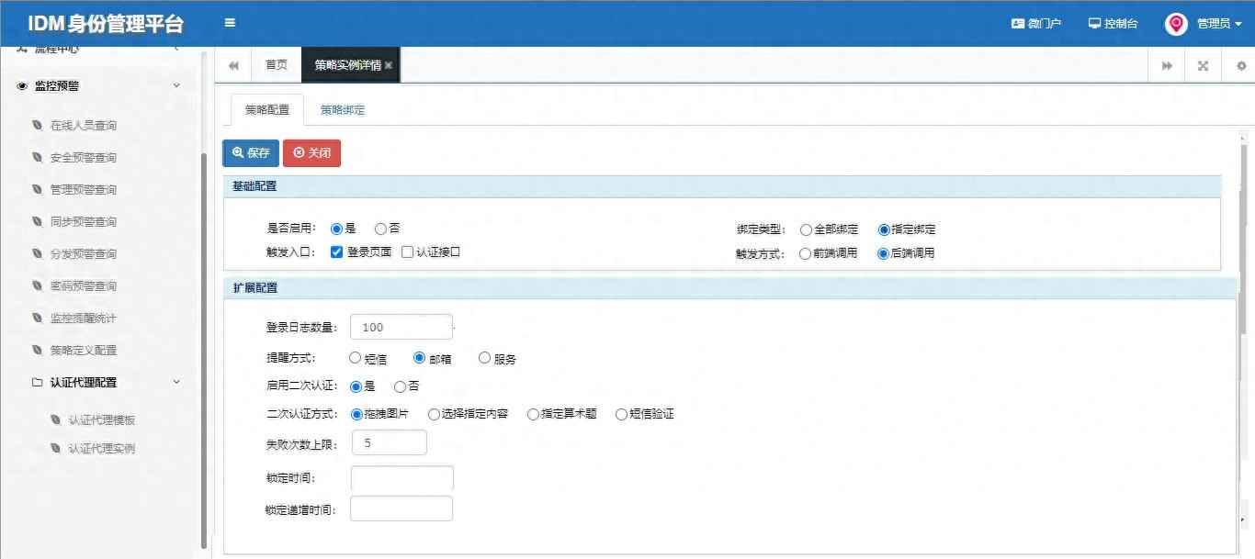This screenshot has height=559, width=1255.
Task: Select 指定绑定 binding type
Action: [884, 229]
